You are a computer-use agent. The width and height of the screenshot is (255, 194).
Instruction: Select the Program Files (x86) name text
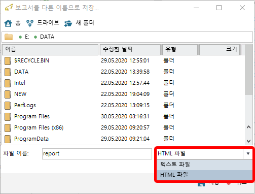(39, 127)
